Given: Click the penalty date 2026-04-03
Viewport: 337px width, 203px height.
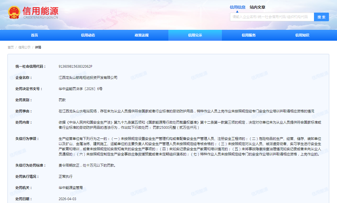Looking at the screenshot, I should click(67, 199).
